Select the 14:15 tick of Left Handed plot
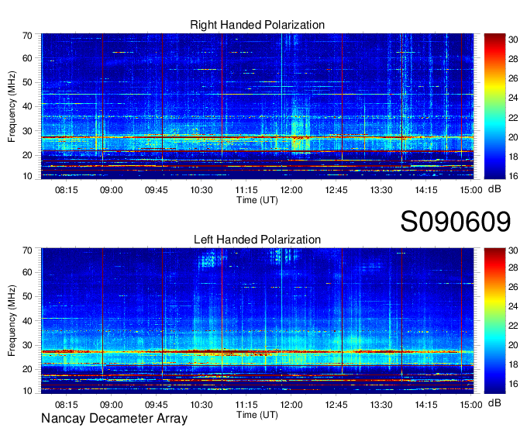The image size is (527, 428). tap(426, 405)
